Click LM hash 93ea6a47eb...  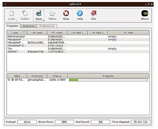37,52
